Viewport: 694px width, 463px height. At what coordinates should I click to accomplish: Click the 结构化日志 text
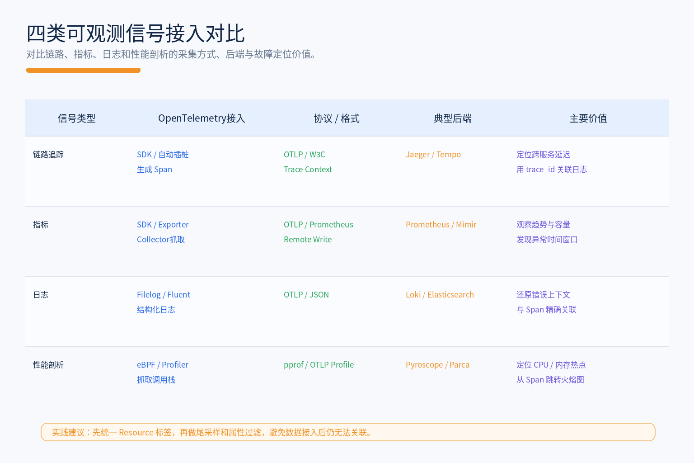tap(156, 310)
